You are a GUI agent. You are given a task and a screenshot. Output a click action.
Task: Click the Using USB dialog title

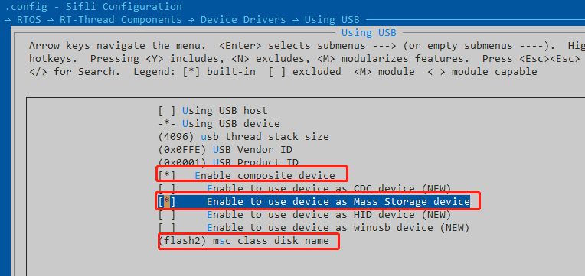click(368, 33)
